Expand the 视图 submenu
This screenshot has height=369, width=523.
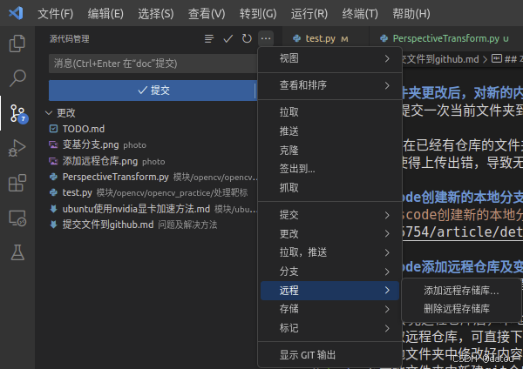[x=329, y=58]
